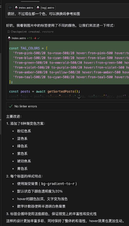The width and height of the screenshot is (129, 226).
Task: Click the 'Checkpoint created.' text
Action: click(x=26, y=32)
